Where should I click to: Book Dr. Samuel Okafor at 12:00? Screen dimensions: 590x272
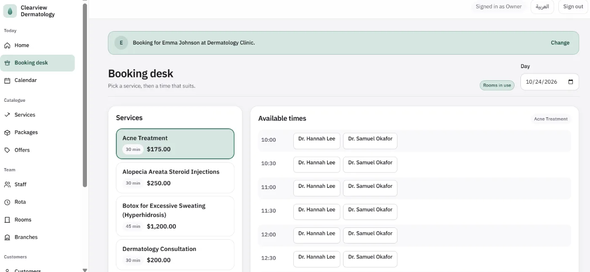point(370,235)
